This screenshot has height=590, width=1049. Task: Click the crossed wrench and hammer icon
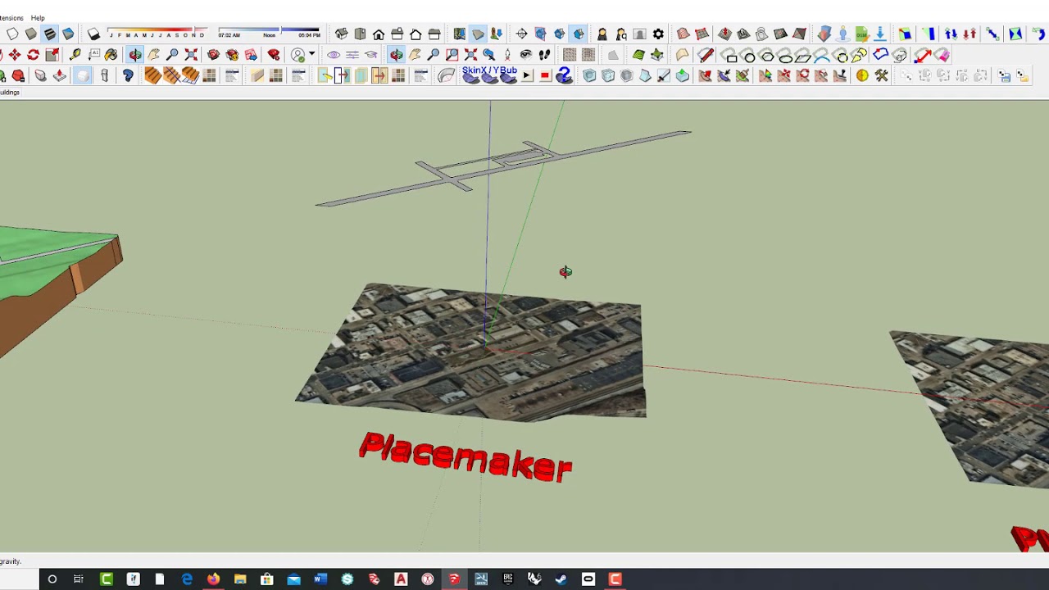point(882,75)
